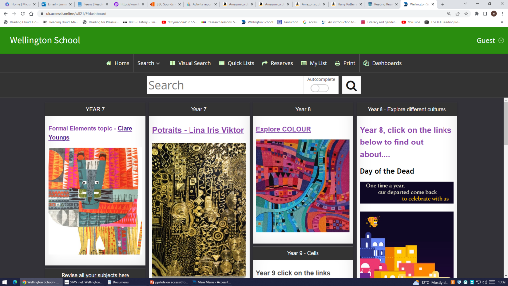The image size is (508, 286).
Task: Open the PowerPoint ppslide taskbar item
Action: 169,282
